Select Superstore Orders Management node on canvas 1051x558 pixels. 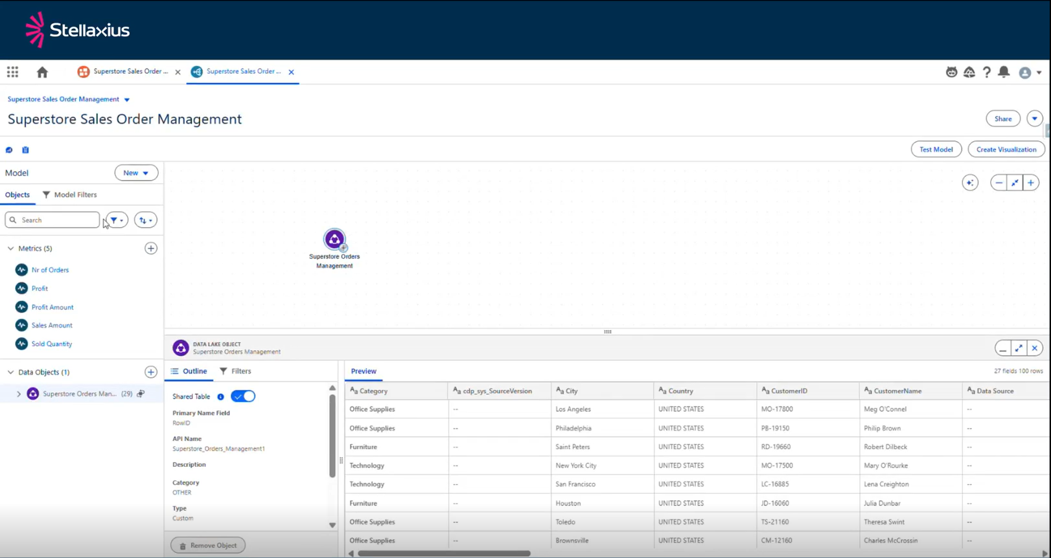[334, 240]
